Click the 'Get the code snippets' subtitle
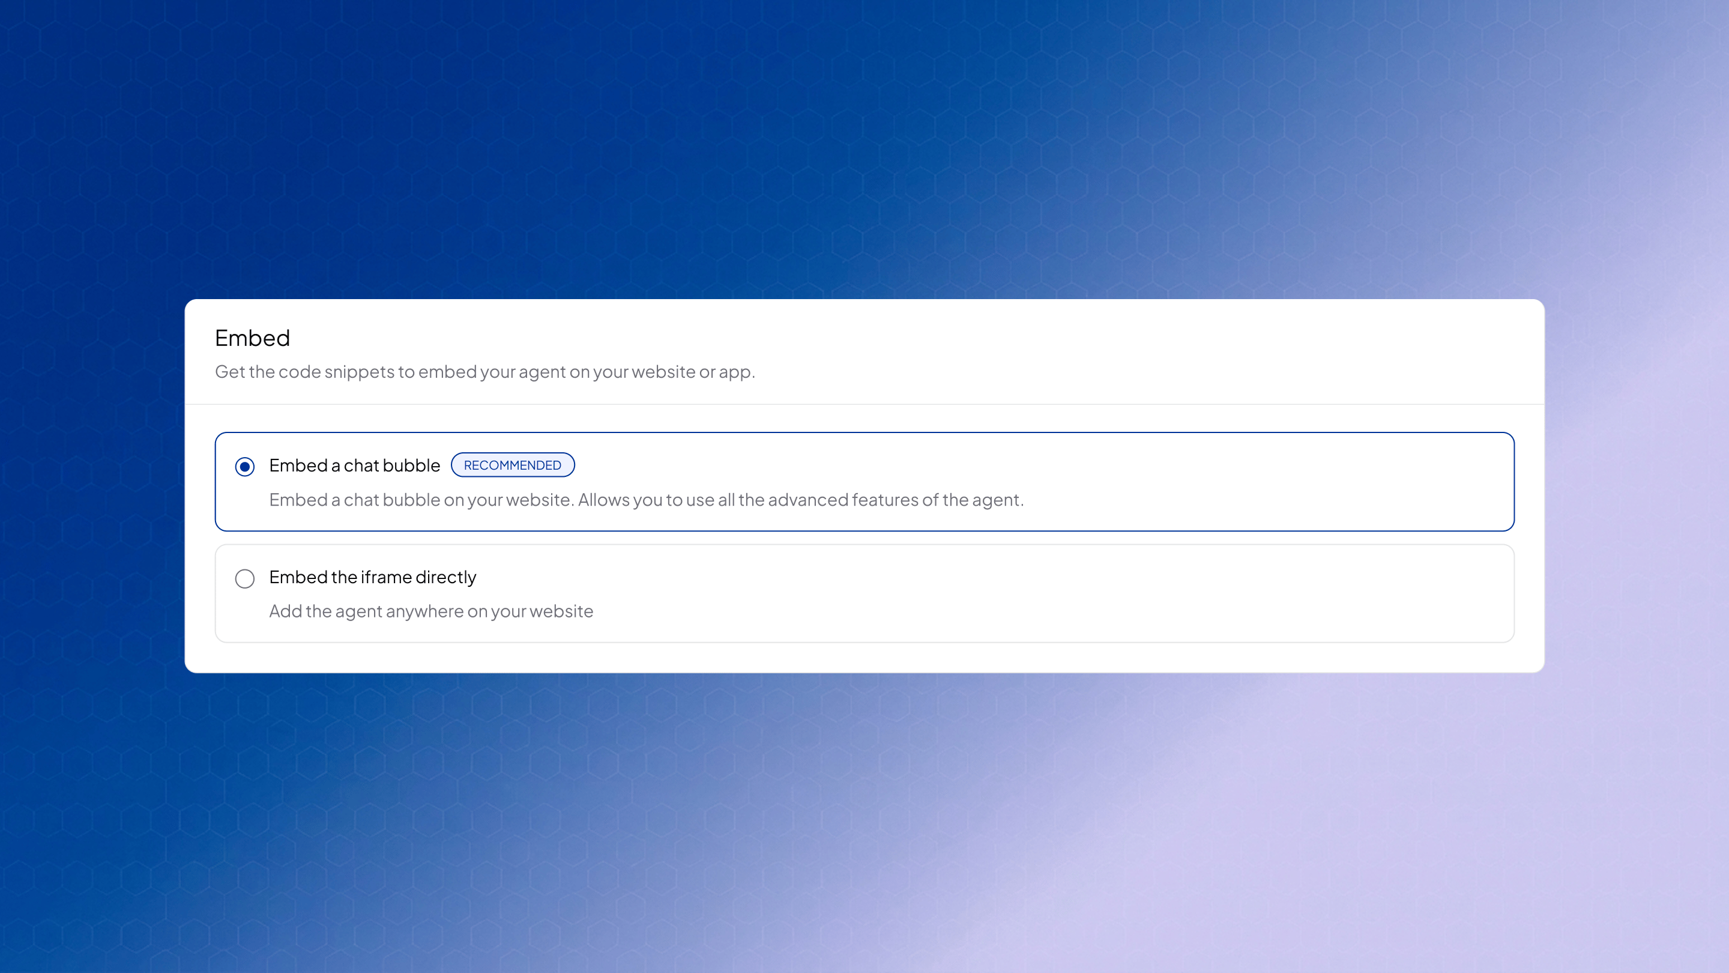The height and width of the screenshot is (973, 1729). click(x=484, y=371)
